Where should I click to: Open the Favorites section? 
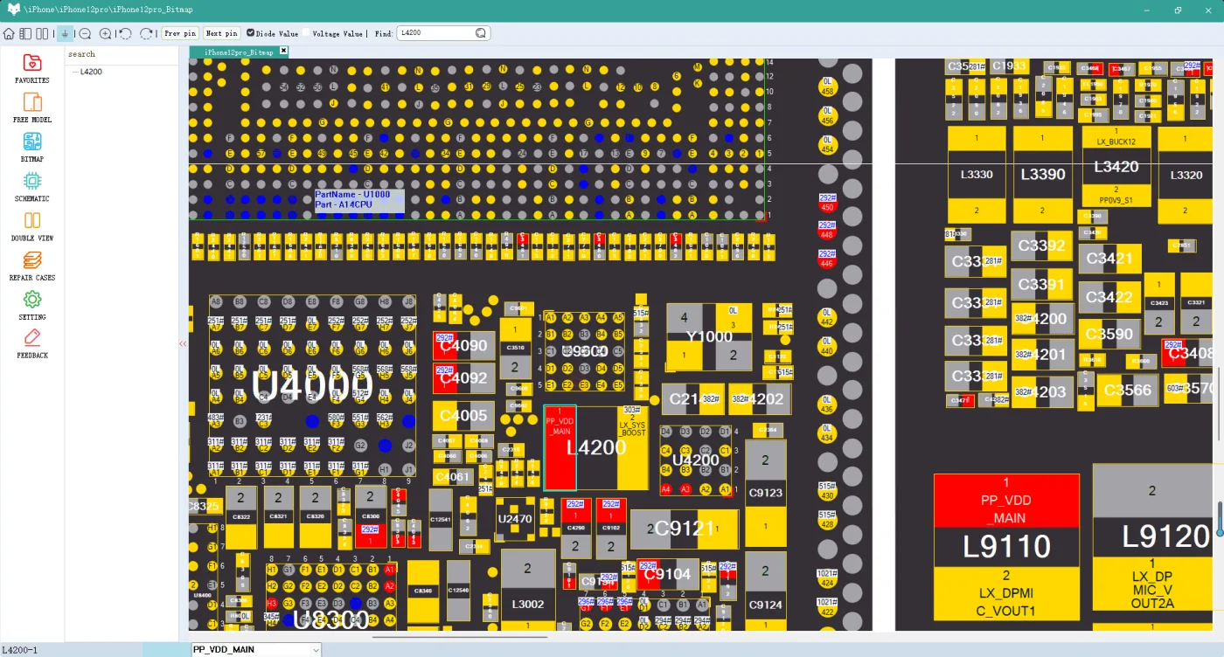[x=32, y=68]
